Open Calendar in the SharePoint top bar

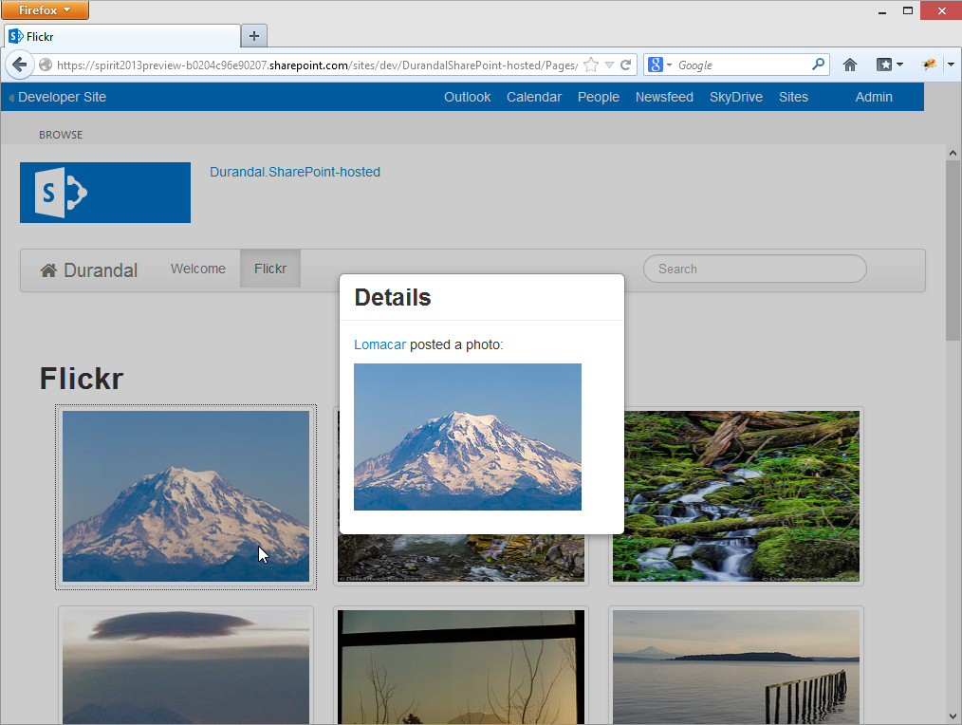(534, 97)
